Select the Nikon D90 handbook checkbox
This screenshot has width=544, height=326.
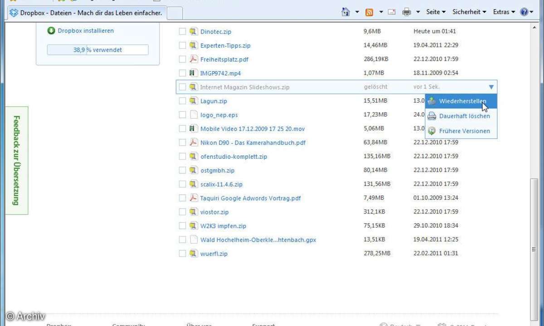182,143
